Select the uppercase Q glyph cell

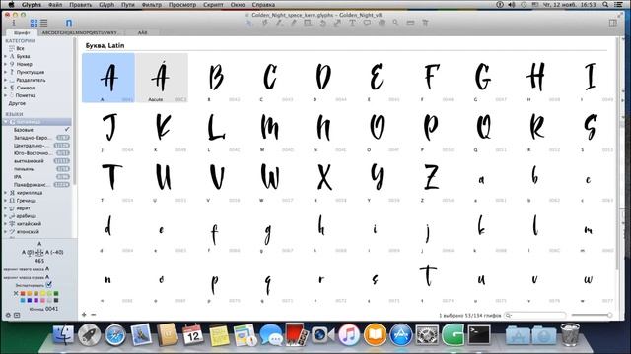[x=483, y=129]
